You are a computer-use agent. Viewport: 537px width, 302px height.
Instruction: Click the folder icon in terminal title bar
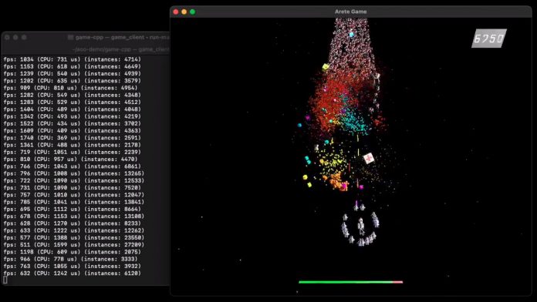pyautogui.click(x=70, y=37)
